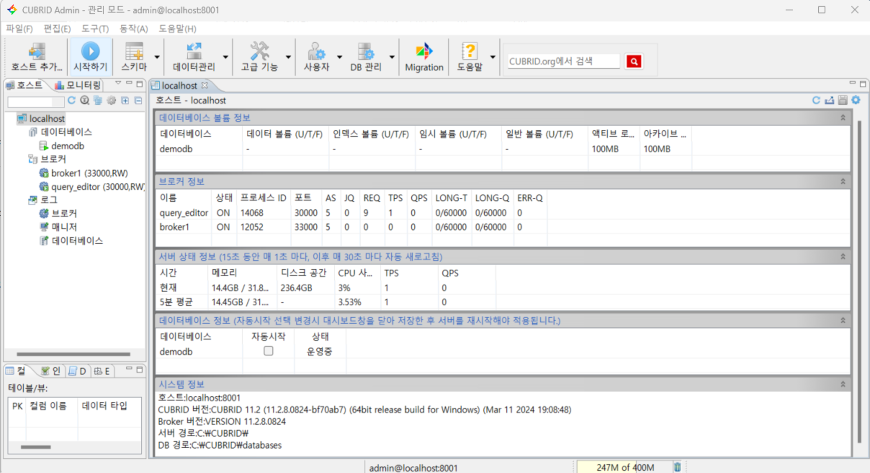Click the garbage collector trash icon in status bar
Image resolution: width=870 pixels, height=473 pixels.
click(x=677, y=467)
